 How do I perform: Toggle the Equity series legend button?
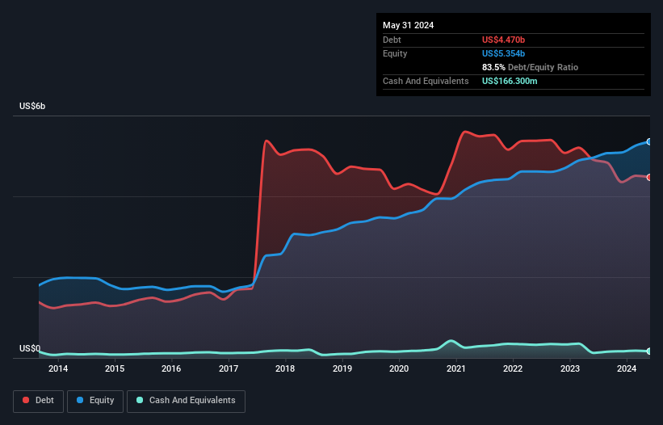point(95,401)
